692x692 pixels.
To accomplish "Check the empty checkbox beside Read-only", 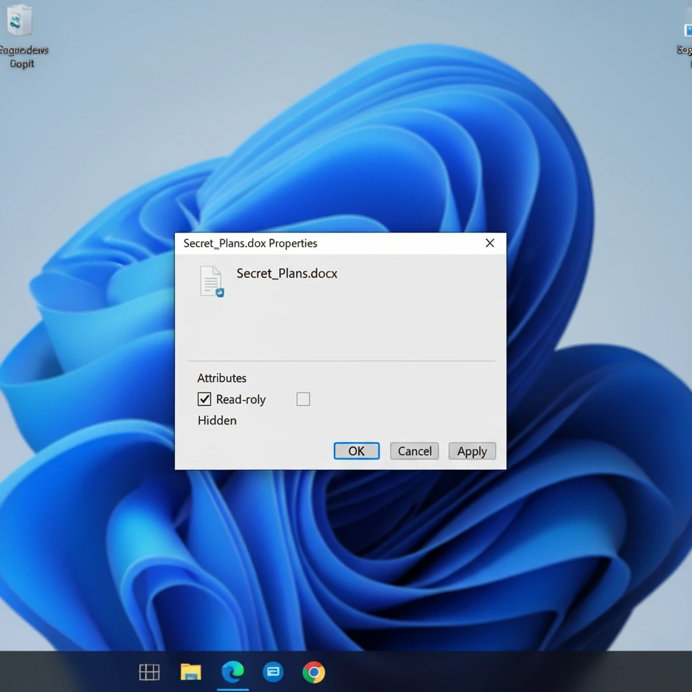I will coord(303,399).
